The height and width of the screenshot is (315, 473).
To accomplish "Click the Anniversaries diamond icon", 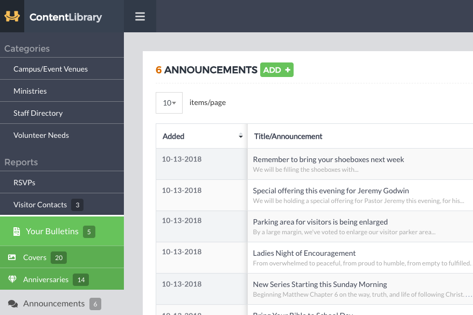I will [12, 279].
